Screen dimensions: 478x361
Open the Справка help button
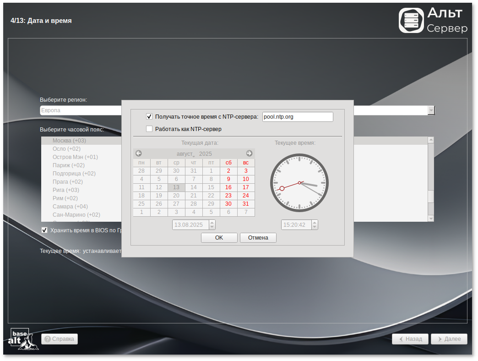click(x=60, y=339)
